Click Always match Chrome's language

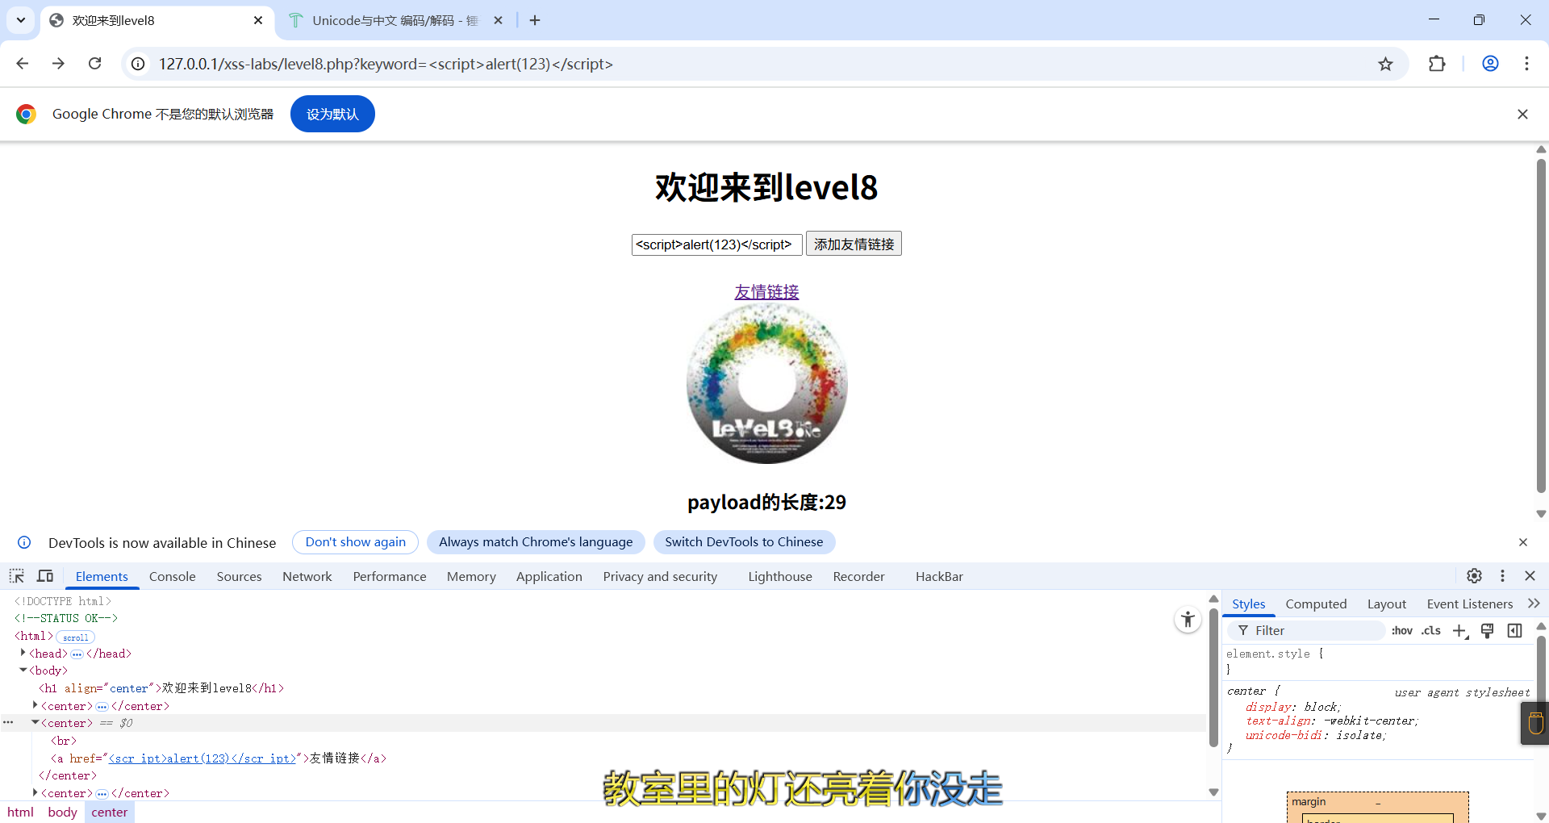(x=536, y=542)
